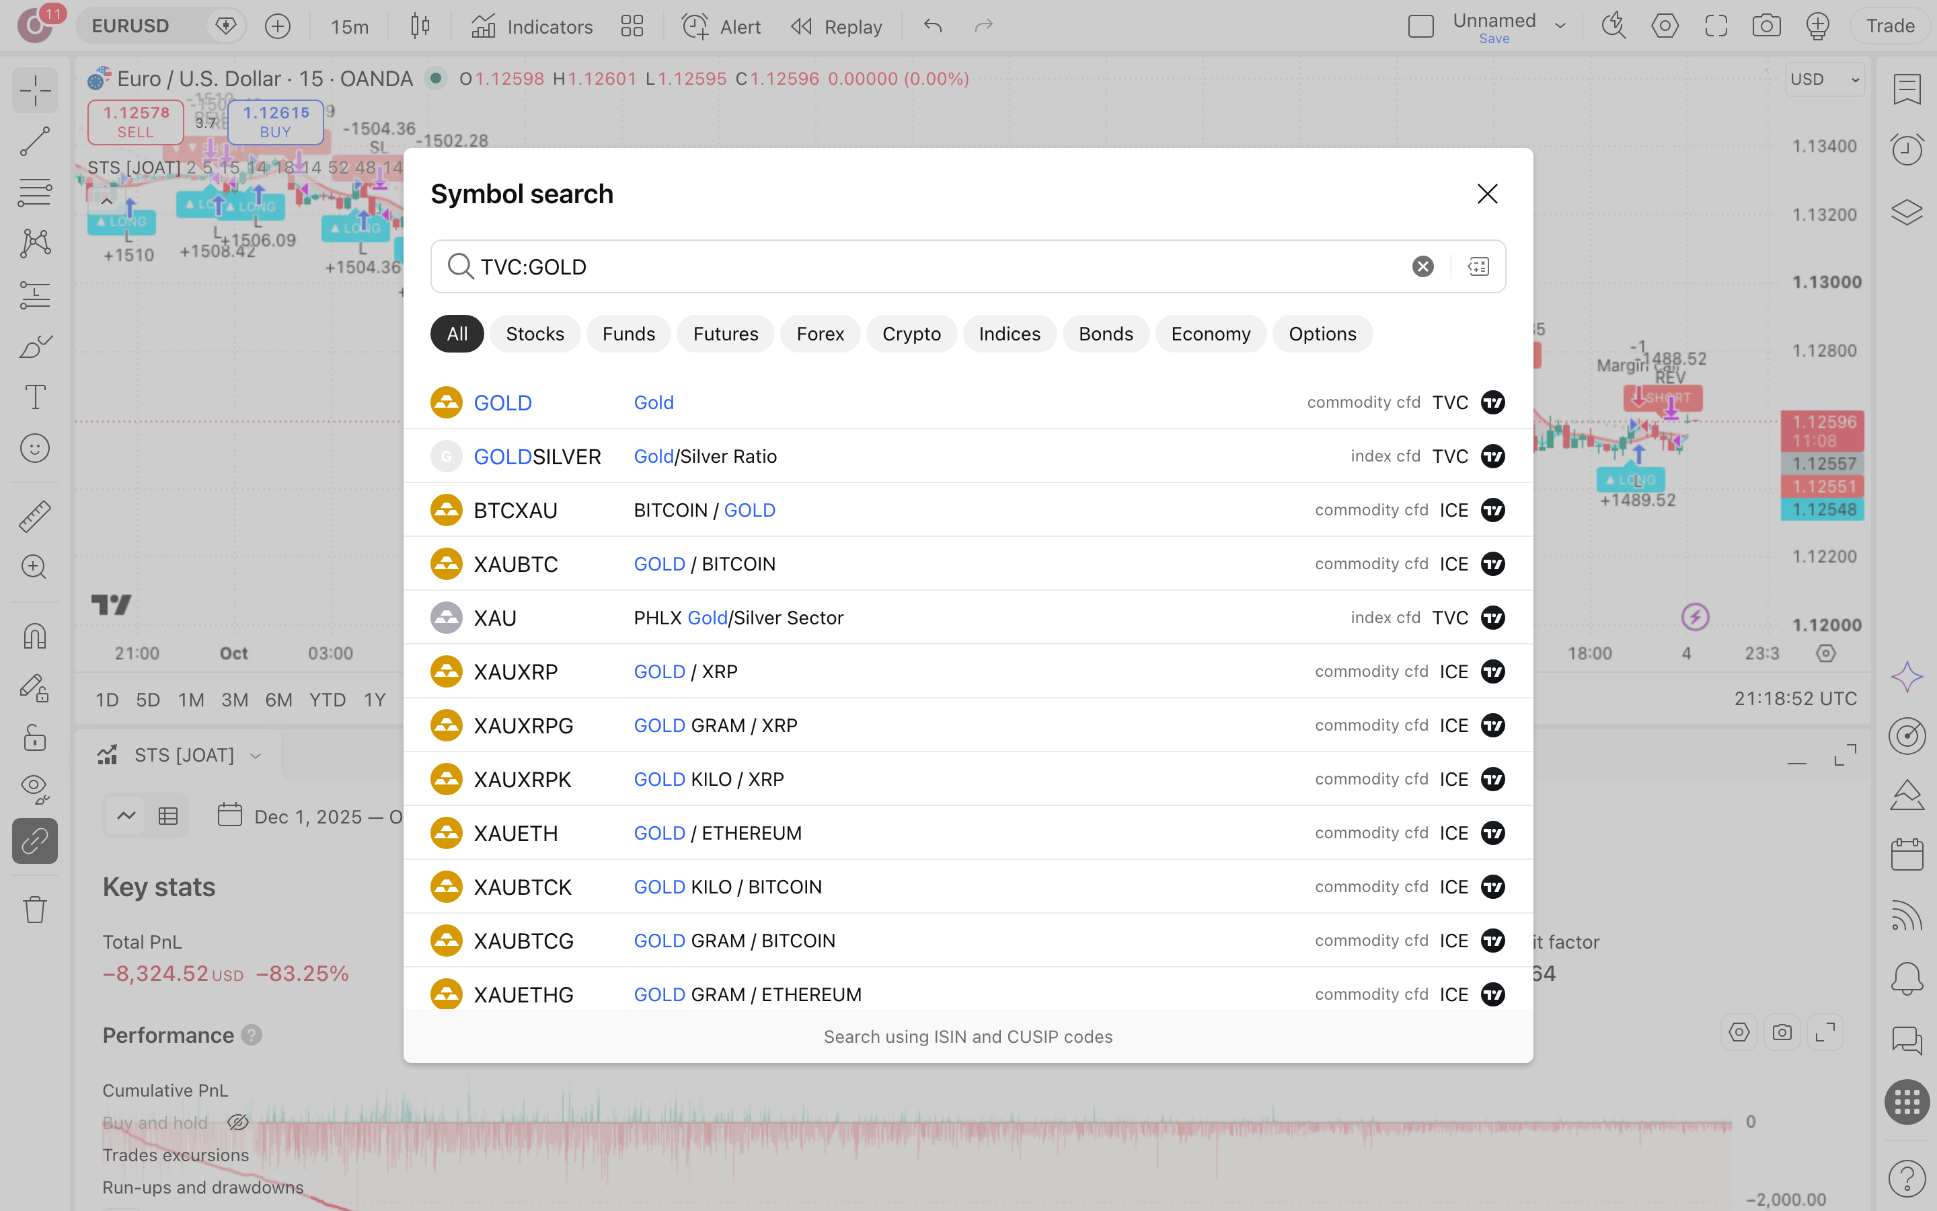Open the USD currency dropdown
The width and height of the screenshot is (1937, 1211).
click(x=1825, y=79)
